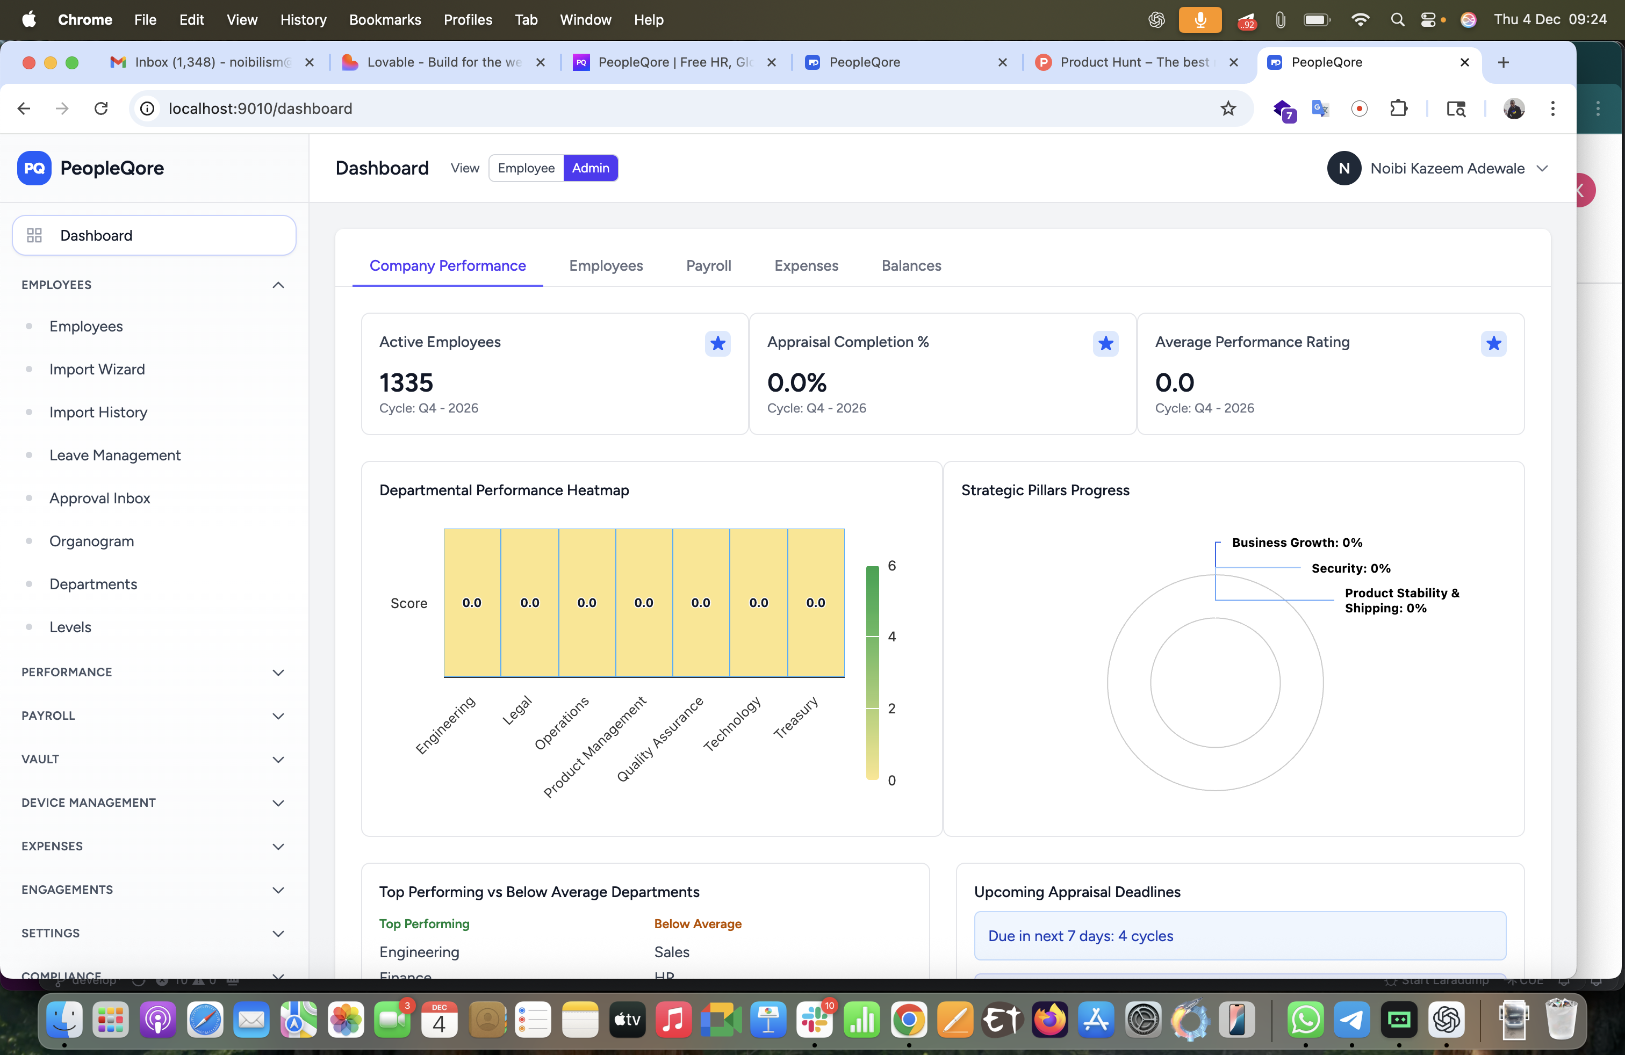Image resolution: width=1625 pixels, height=1055 pixels.
Task: Reload the page with refresh icon
Action: (x=101, y=109)
